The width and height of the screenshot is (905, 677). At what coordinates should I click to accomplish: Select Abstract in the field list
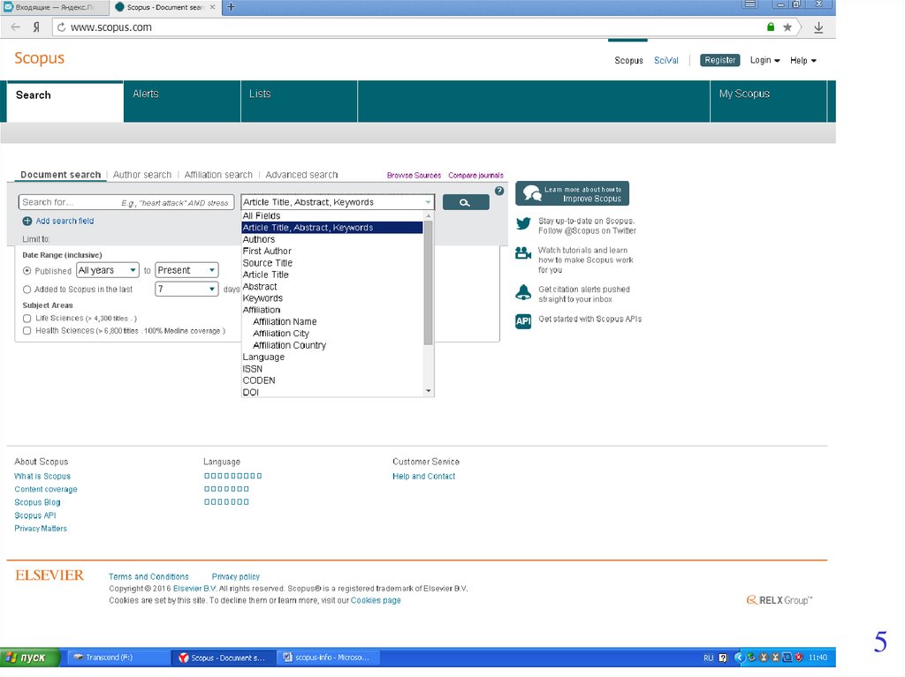coord(332,287)
